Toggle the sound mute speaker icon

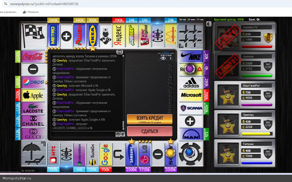click(x=209, y=24)
